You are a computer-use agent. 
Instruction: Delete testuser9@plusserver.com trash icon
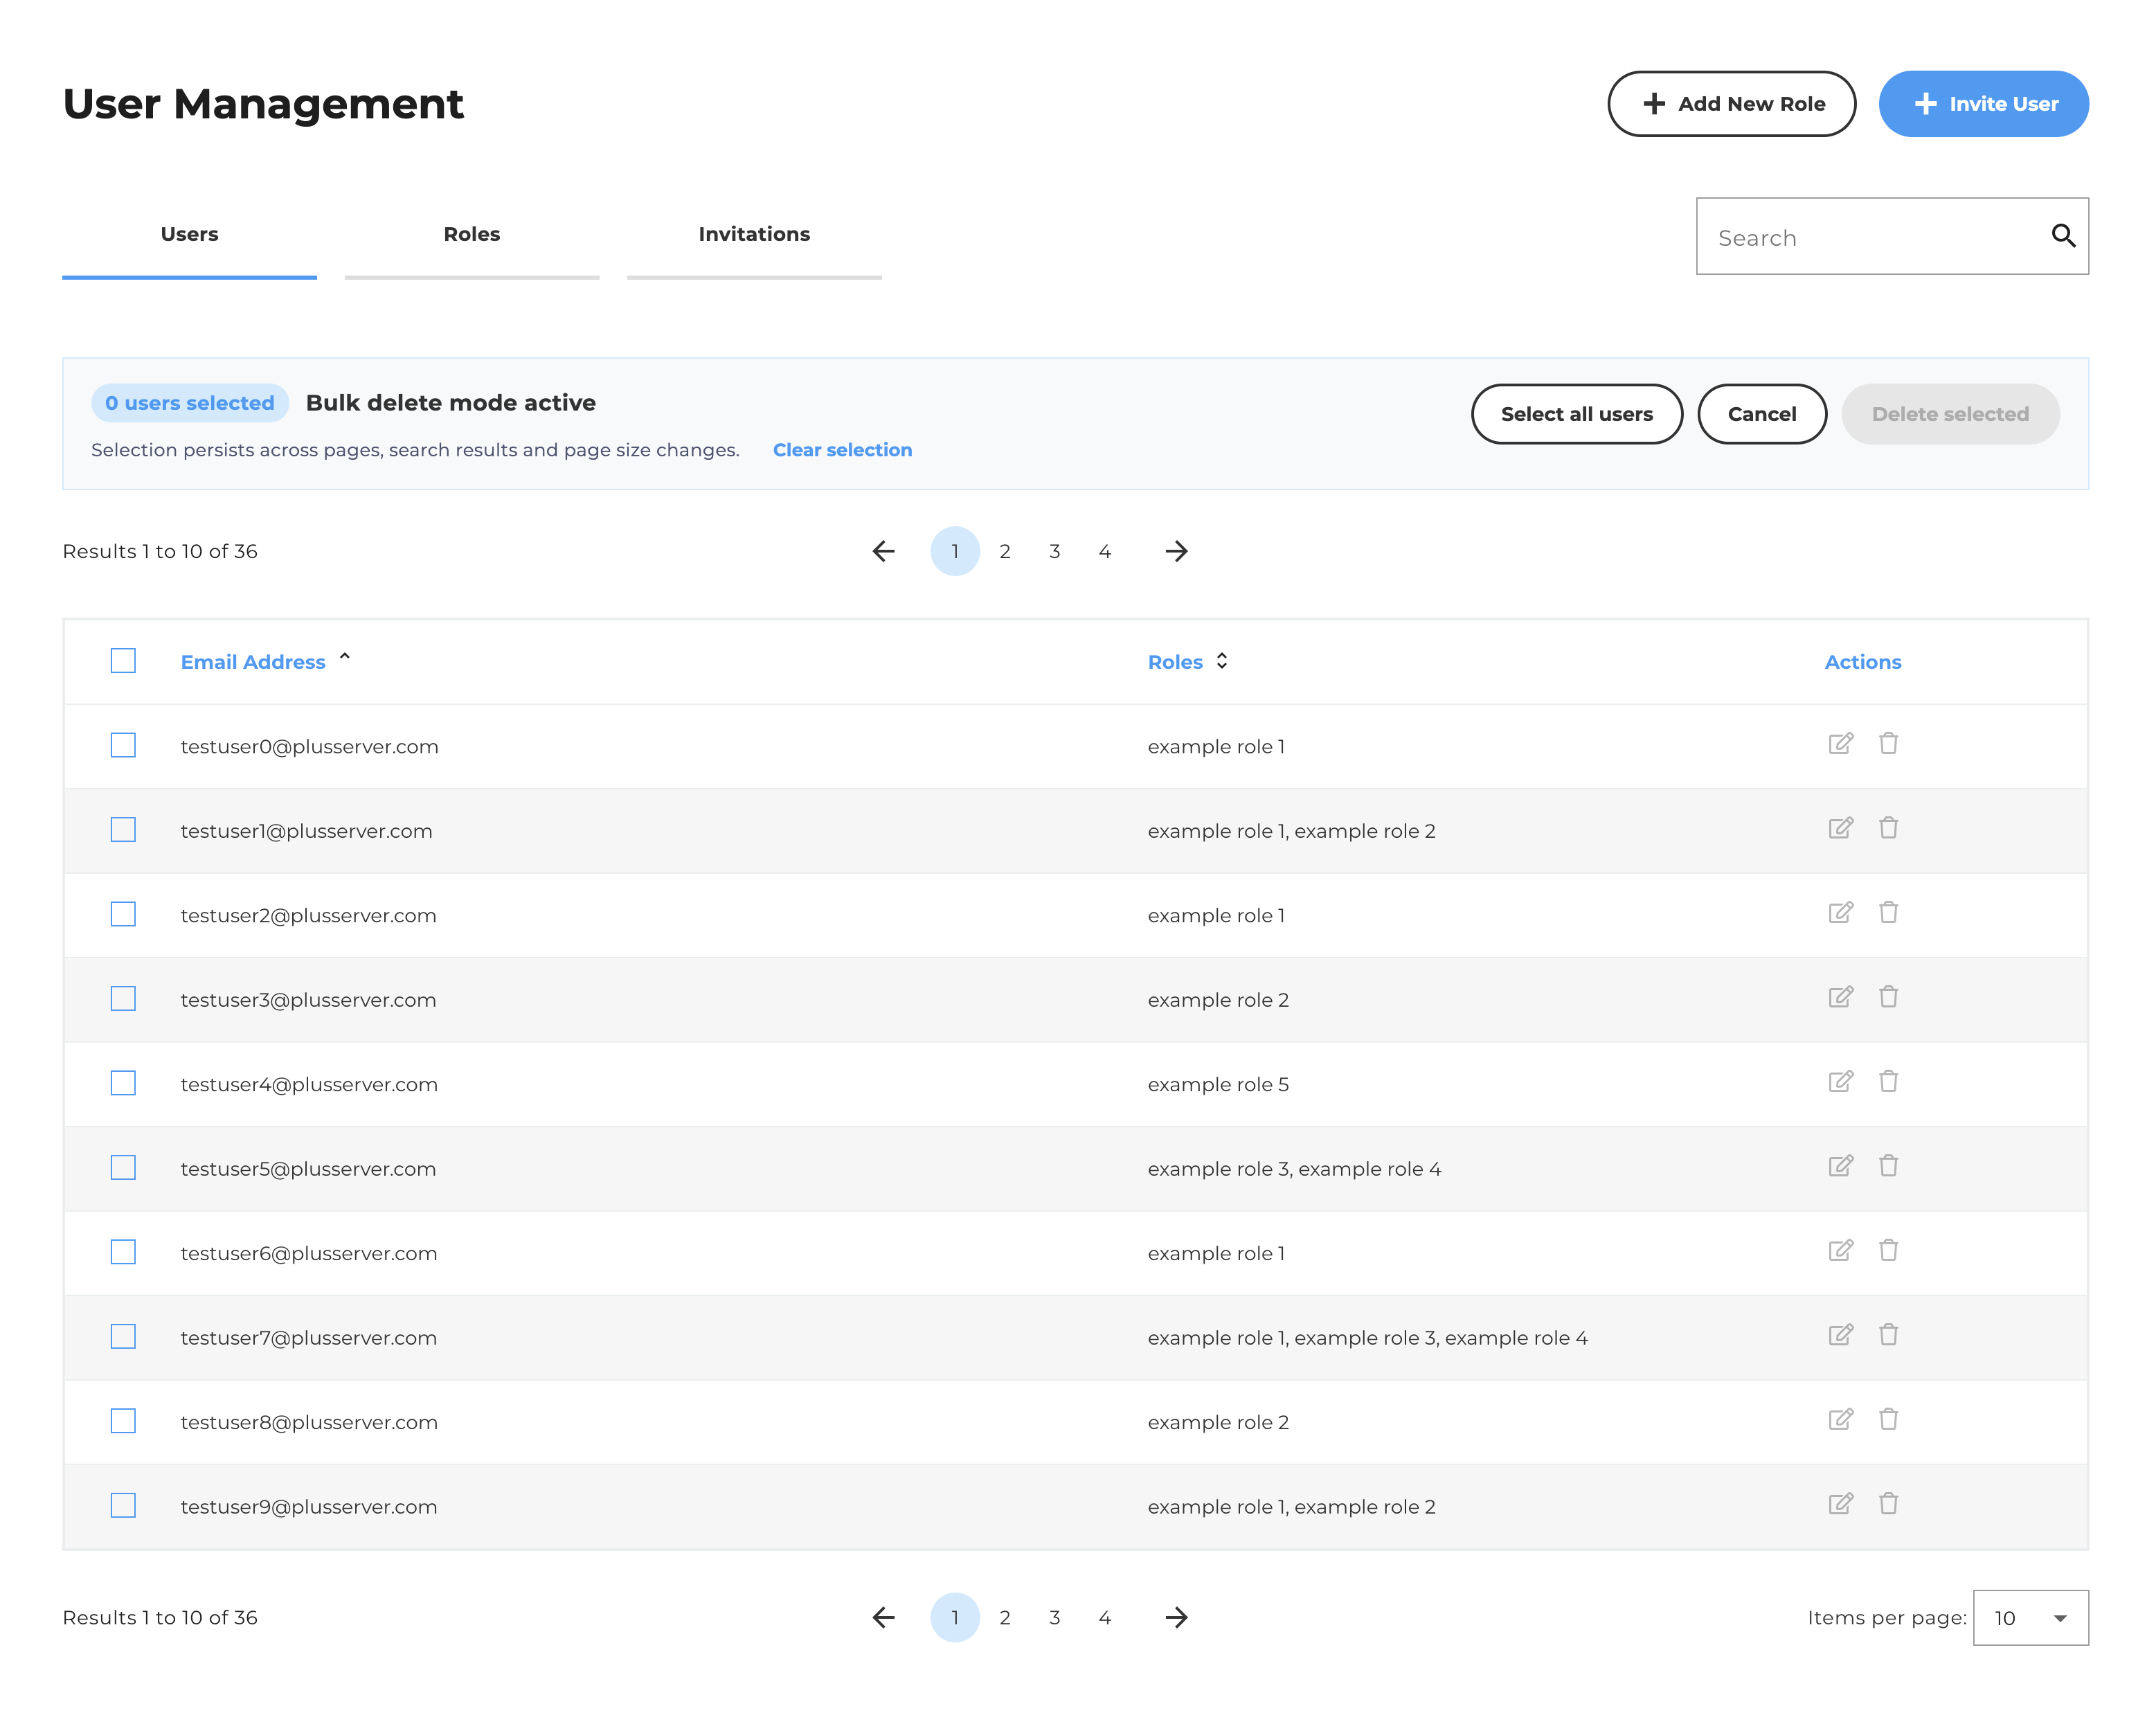1888,1504
